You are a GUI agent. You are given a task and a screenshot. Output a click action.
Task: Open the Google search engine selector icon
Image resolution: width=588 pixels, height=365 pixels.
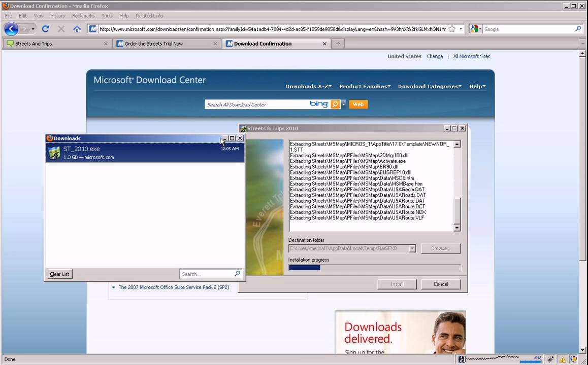[x=475, y=29]
